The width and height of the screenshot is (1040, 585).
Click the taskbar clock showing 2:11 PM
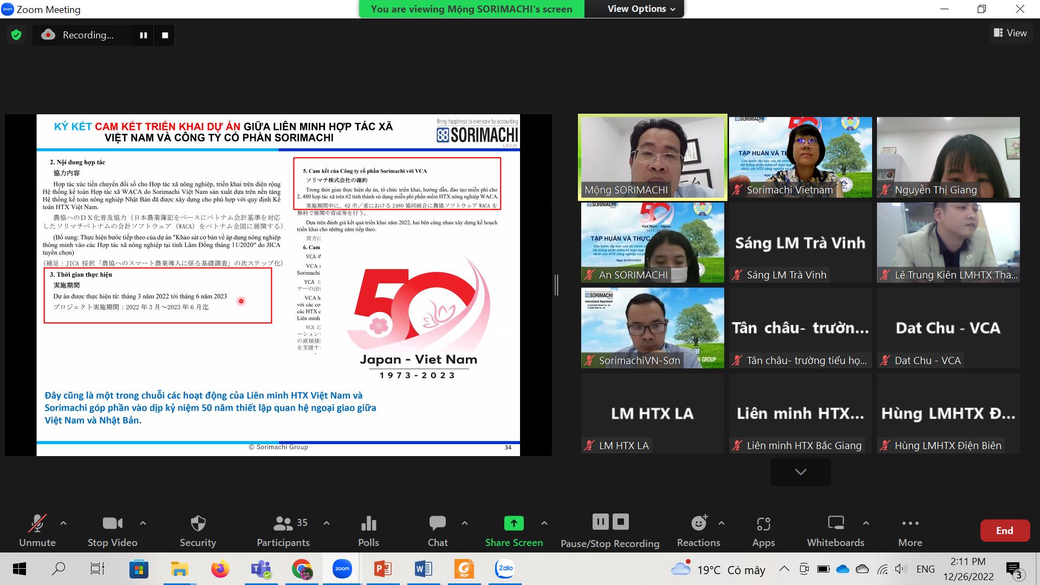point(968,569)
